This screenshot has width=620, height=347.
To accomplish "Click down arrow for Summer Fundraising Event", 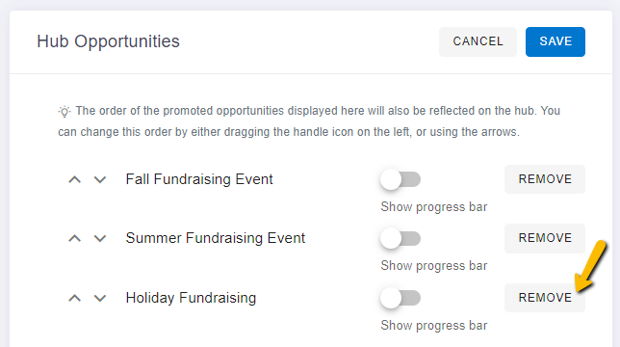I will (100, 239).
